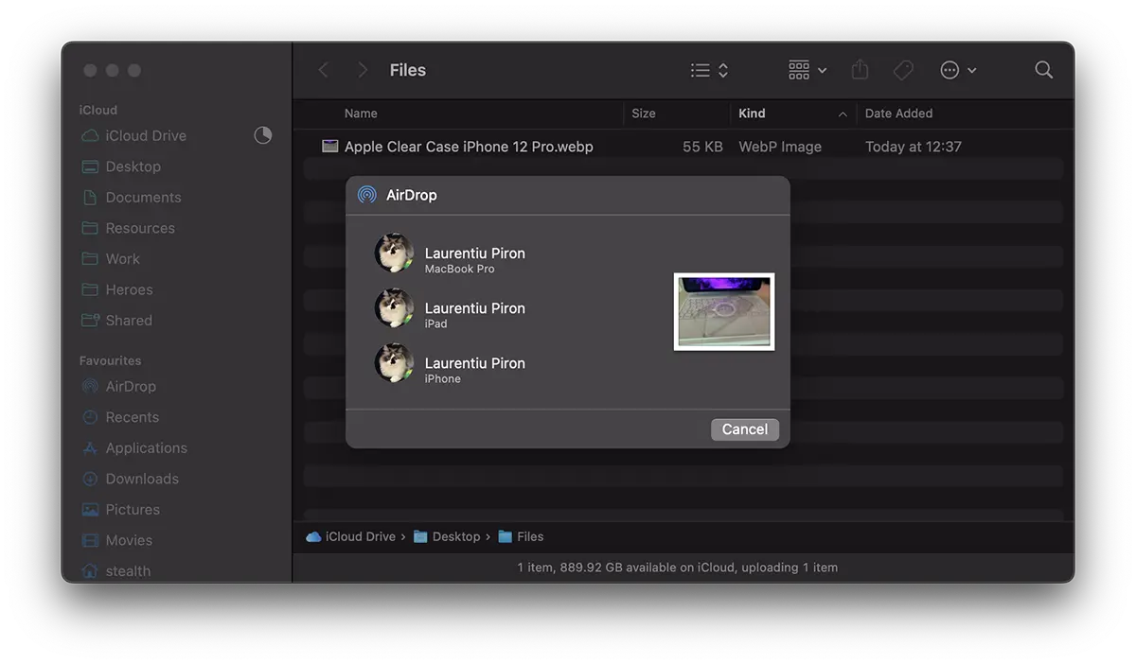Send to Laurentiu Piron iPhone

(451, 363)
